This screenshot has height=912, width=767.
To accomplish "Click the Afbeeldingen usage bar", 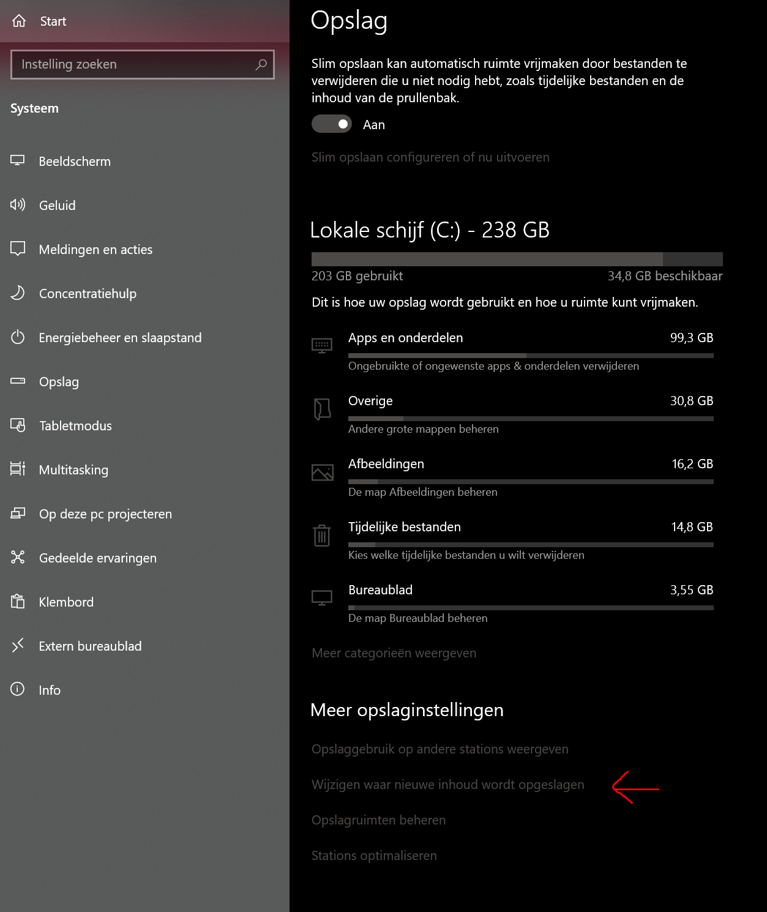I will coord(531,482).
